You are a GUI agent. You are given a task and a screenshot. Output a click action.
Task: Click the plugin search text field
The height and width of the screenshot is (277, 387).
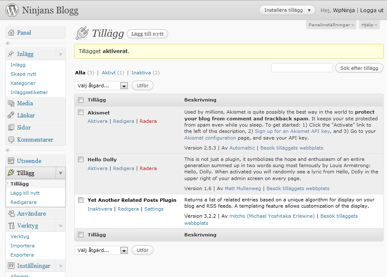(x=302, y=68)
